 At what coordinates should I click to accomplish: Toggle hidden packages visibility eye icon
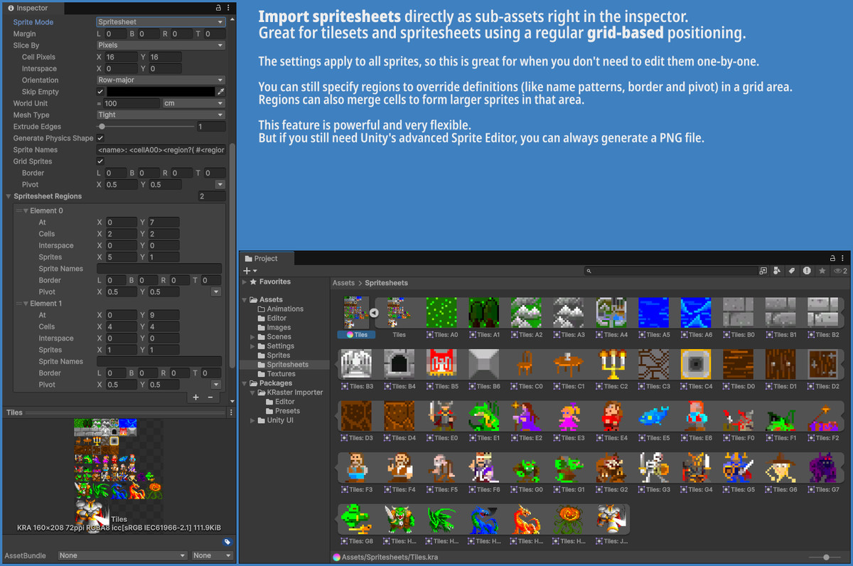839,271
